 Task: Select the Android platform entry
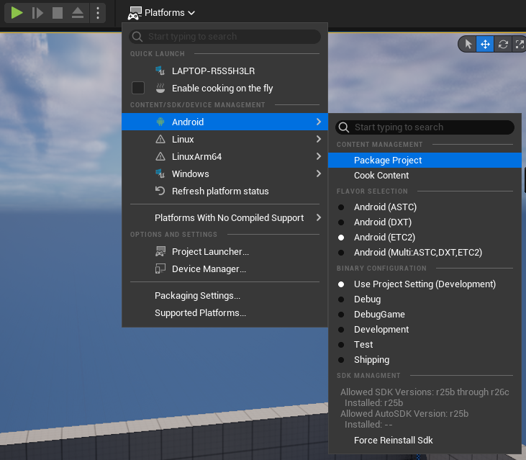[225, 122]
